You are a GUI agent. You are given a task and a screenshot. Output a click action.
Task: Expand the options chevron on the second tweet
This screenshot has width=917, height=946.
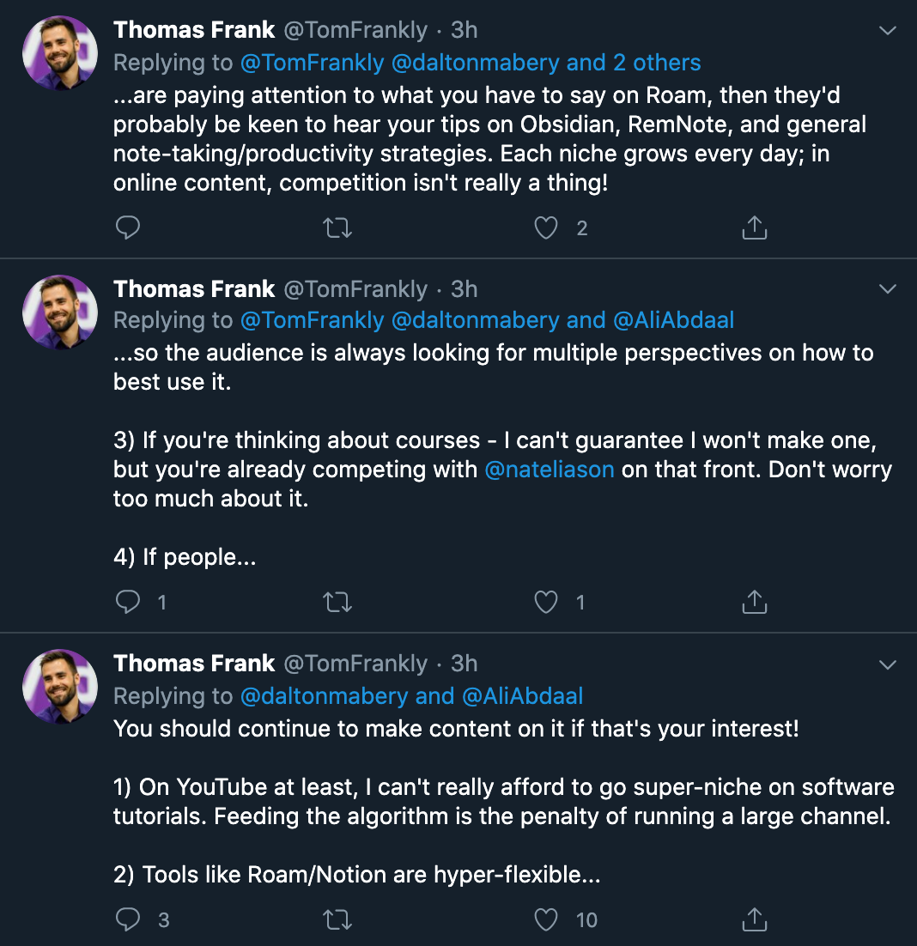pyautogui.click(x=888, y=289)
